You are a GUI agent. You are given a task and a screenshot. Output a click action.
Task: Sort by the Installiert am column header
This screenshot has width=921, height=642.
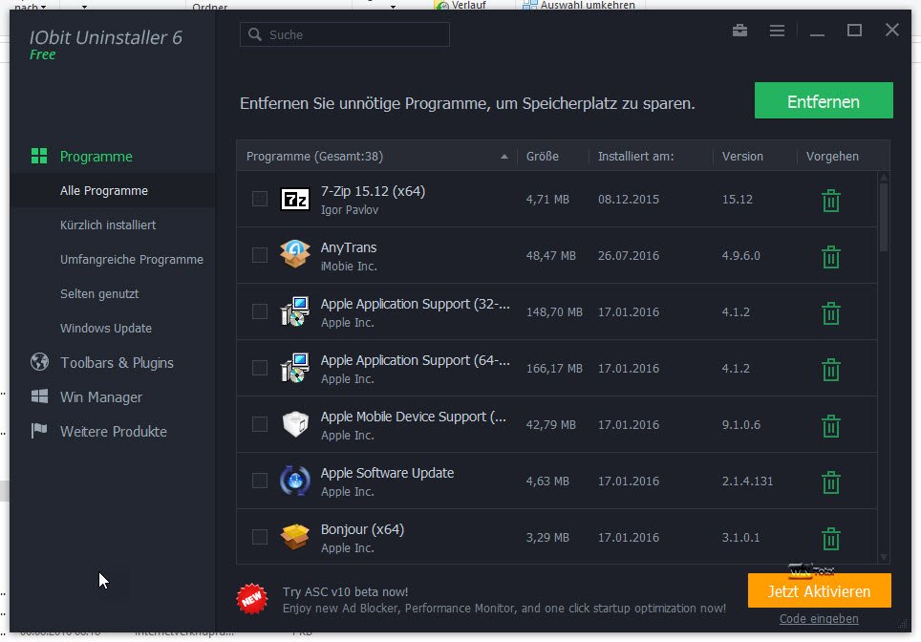click(x=635, y=157)
